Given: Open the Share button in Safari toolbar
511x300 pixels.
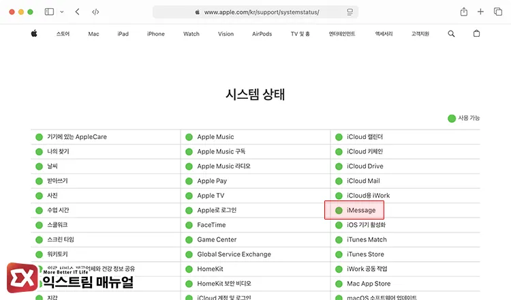Looking at the screenshot, I should point(464,12).
